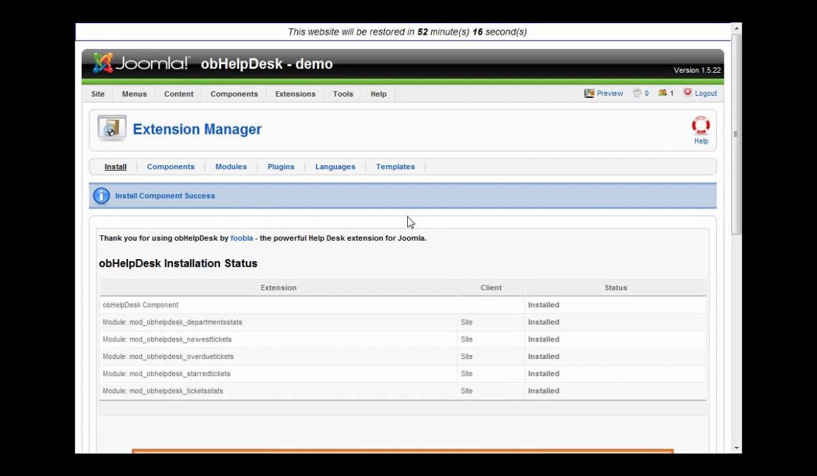Click the obHelpDesk Installation Status heading
This screenshot has height=476, width=817.
tap(178, 263)
